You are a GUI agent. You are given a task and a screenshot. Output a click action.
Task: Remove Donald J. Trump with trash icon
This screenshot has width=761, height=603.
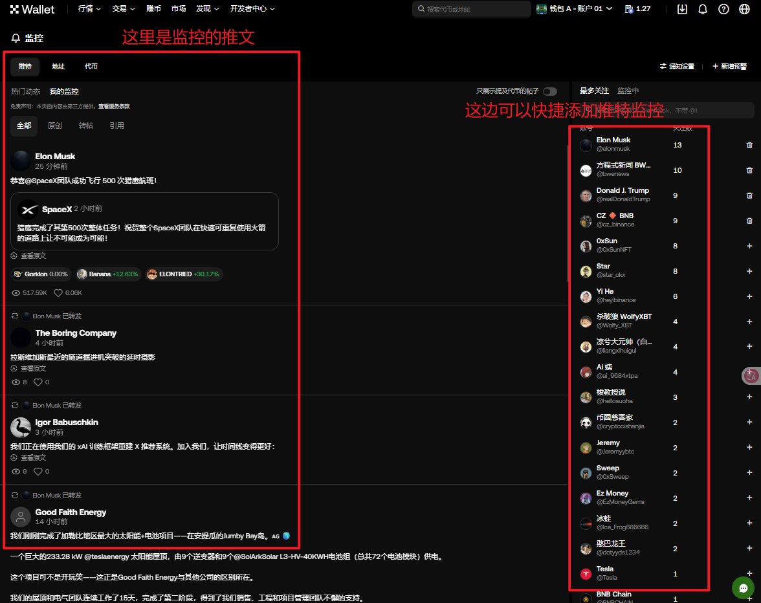click(749, 195)
